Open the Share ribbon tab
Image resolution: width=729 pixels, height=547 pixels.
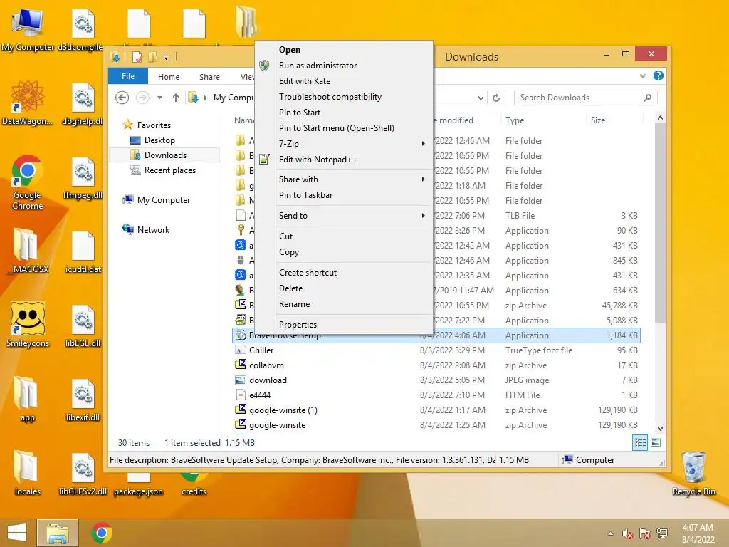[x=209, y=77]
